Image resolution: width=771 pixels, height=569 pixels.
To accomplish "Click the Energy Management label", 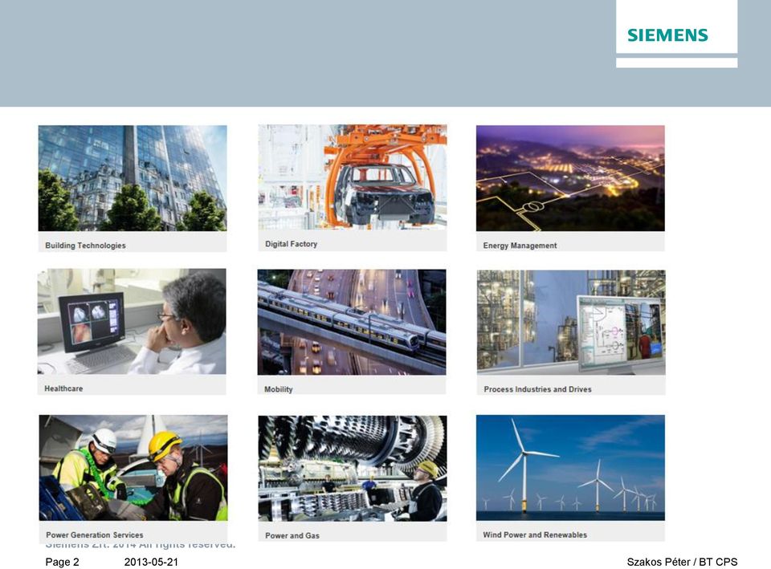I will [x=520, y=246].
